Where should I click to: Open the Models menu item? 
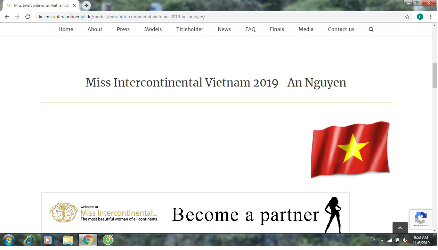point(153,29)
